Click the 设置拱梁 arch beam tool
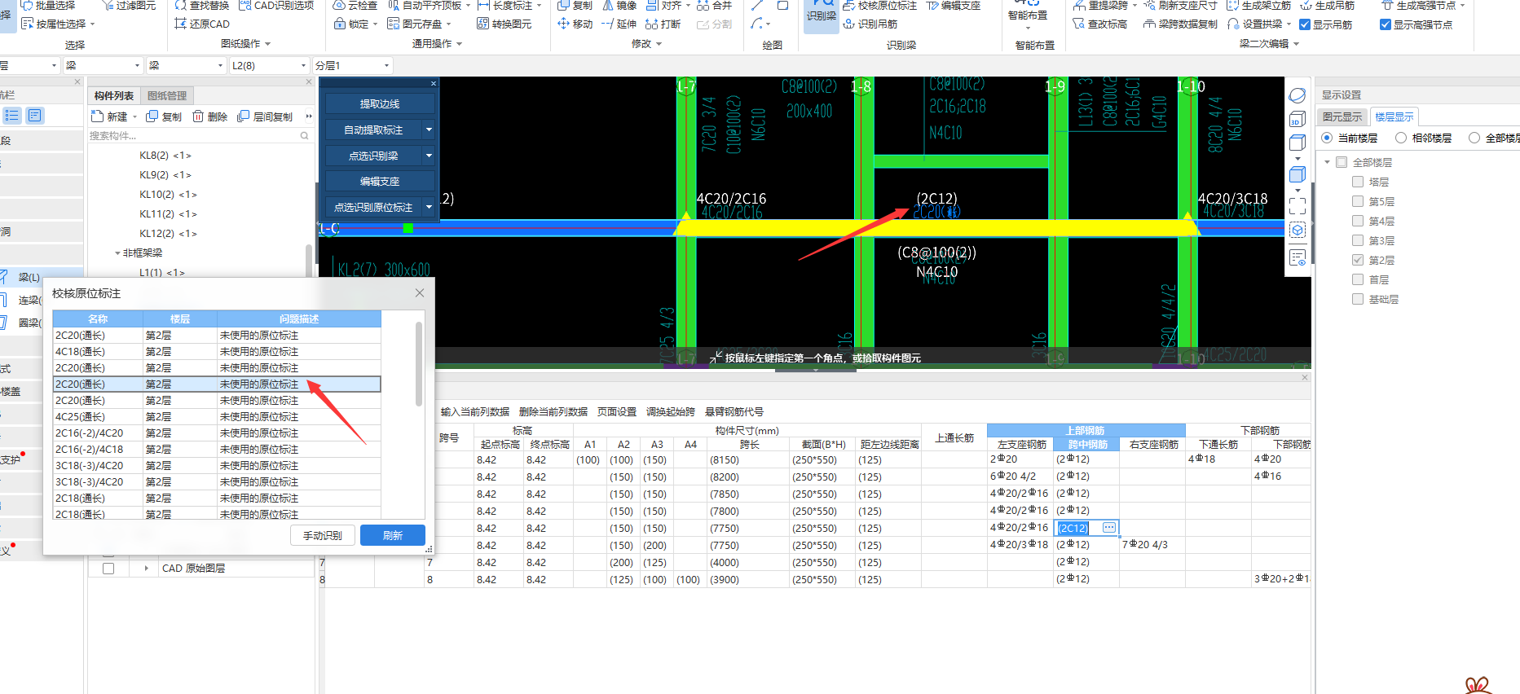This screenshot has width=1520, height=694. 1256,24
